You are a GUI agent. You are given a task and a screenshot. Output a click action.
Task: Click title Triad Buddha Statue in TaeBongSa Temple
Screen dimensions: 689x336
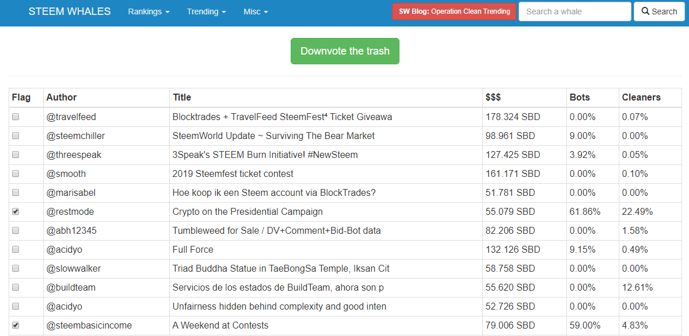[281, 268]
